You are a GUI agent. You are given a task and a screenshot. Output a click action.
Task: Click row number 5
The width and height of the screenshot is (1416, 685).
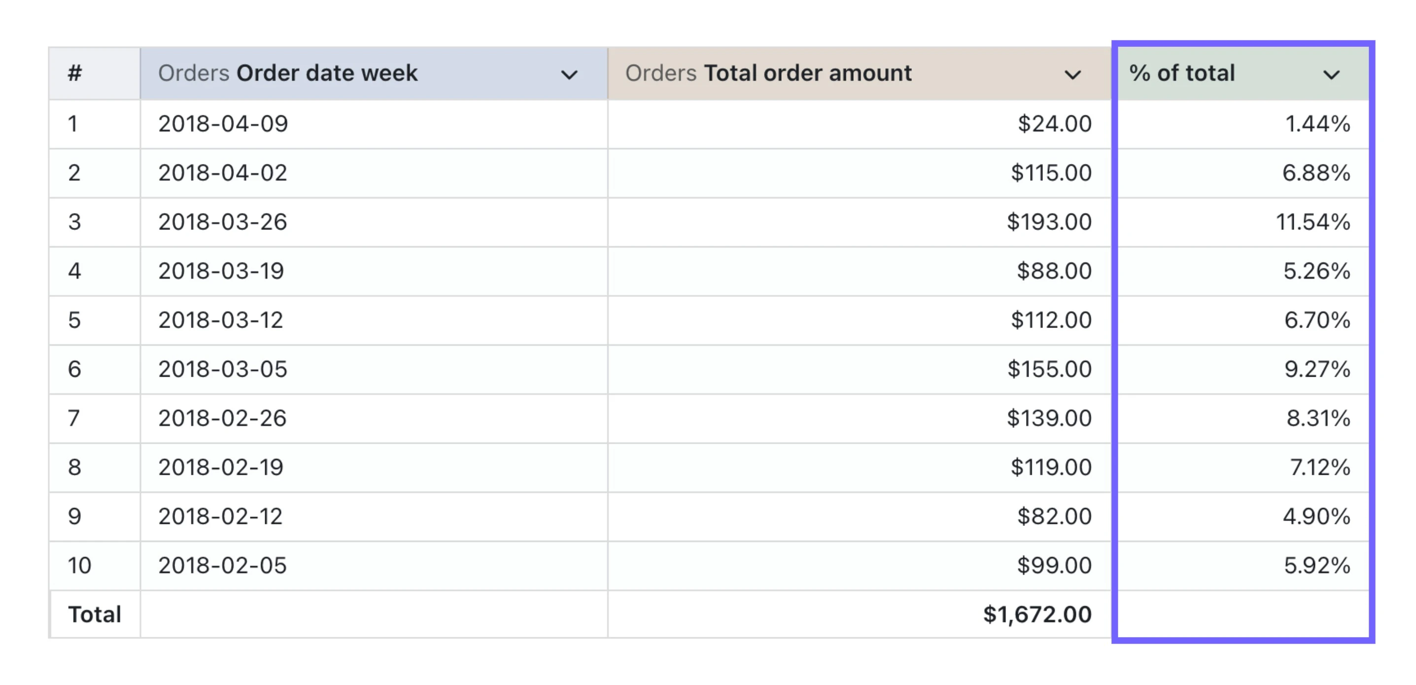coord(74,320)
